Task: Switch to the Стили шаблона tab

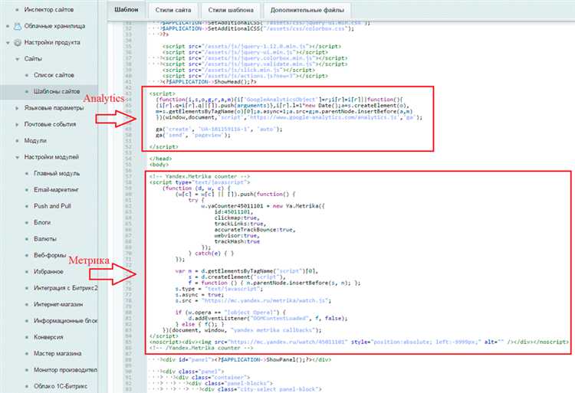Action: click(x=231, y=10)
